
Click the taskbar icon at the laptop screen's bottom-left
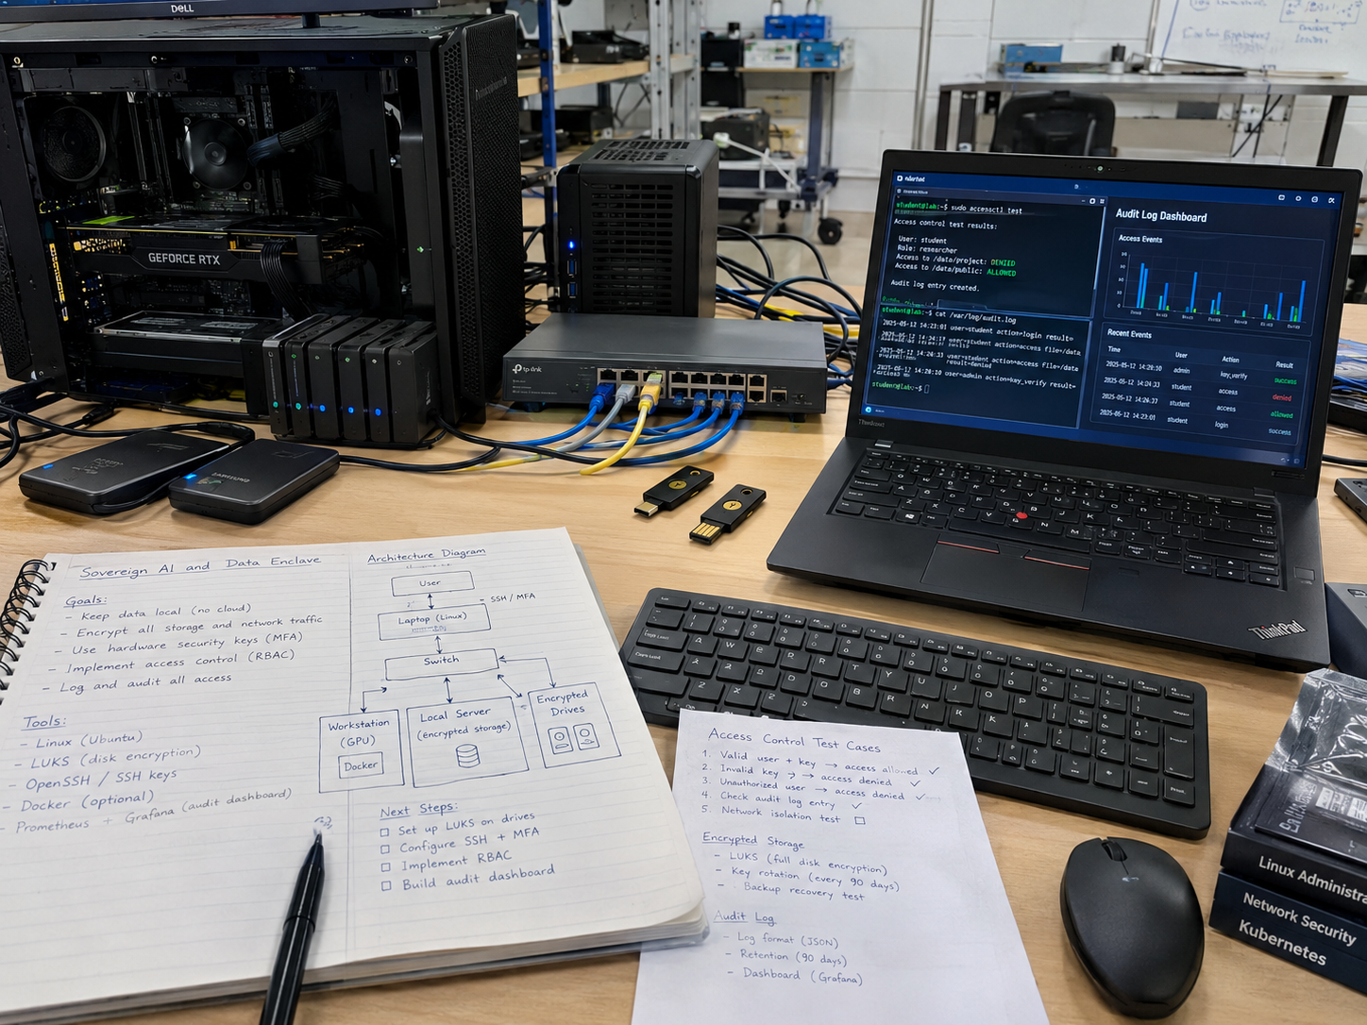click(868, 410)
